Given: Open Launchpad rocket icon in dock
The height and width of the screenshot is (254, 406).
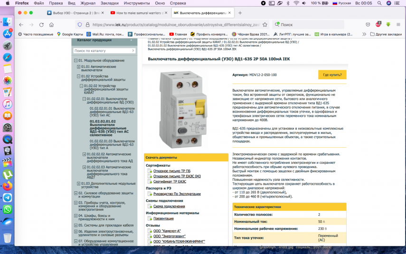Looking at the screenshot, I should pyautogui.click(x=7, y=45).
